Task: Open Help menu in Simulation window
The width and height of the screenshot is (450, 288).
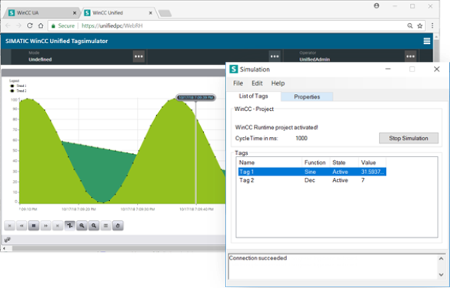Action: [278, 83]
